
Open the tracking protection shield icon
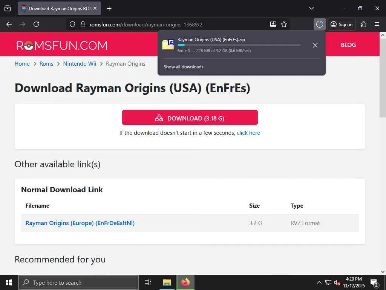pyautogui.click(x=72, y=24)
